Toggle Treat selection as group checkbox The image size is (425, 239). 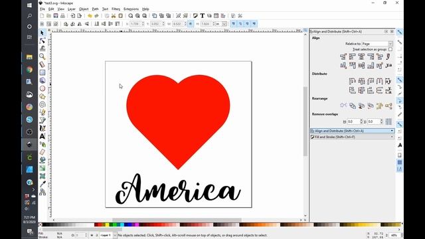pyautogui.click(x=390, y=49)
